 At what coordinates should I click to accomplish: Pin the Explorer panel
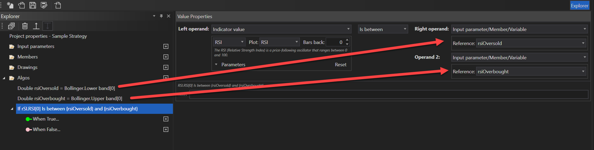pyautogui.click(x=161, y=16)
